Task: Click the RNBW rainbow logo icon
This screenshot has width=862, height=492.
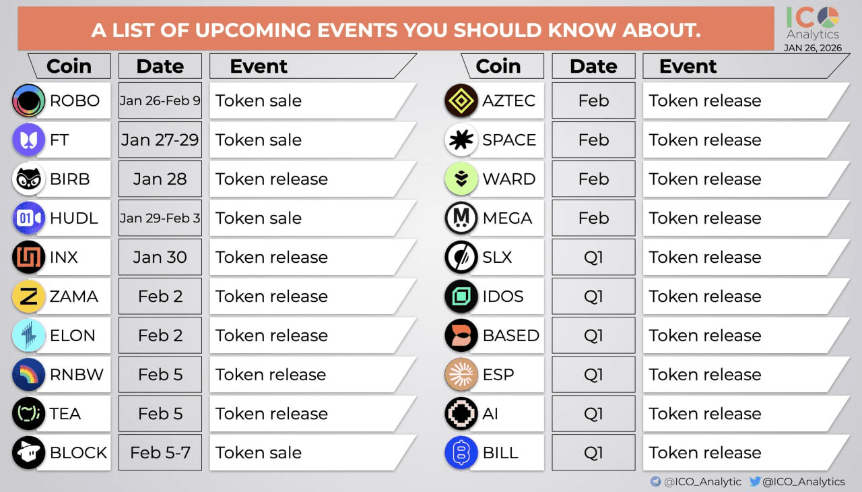Action: (x=29, y=375)
